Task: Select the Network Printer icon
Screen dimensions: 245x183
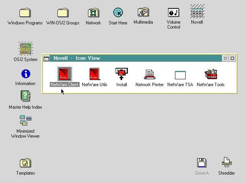Action: pos(150,75)
